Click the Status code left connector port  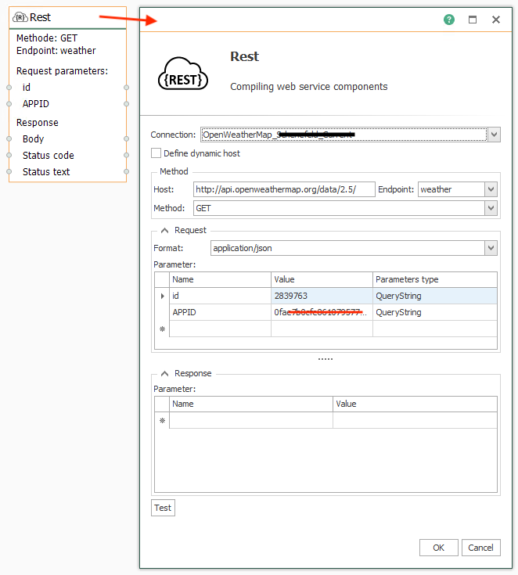(x=9, y=156)
